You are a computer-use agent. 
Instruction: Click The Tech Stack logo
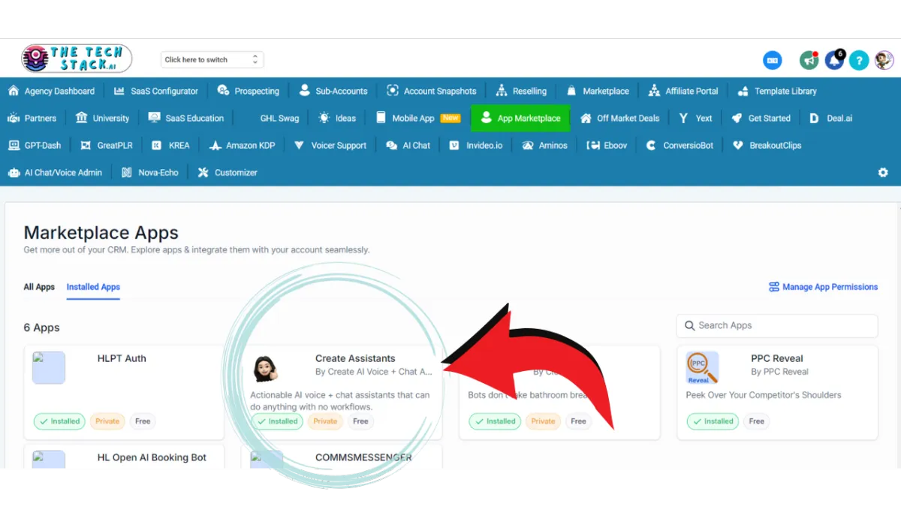click(77, 59)
